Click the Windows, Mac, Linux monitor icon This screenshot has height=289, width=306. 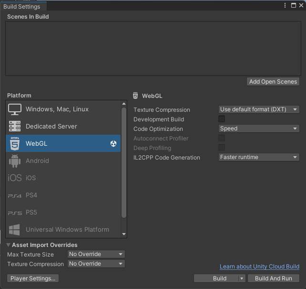15,109
